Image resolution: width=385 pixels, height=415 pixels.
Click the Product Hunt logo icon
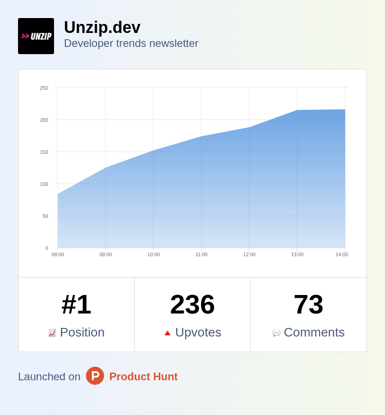coord(95,376)
